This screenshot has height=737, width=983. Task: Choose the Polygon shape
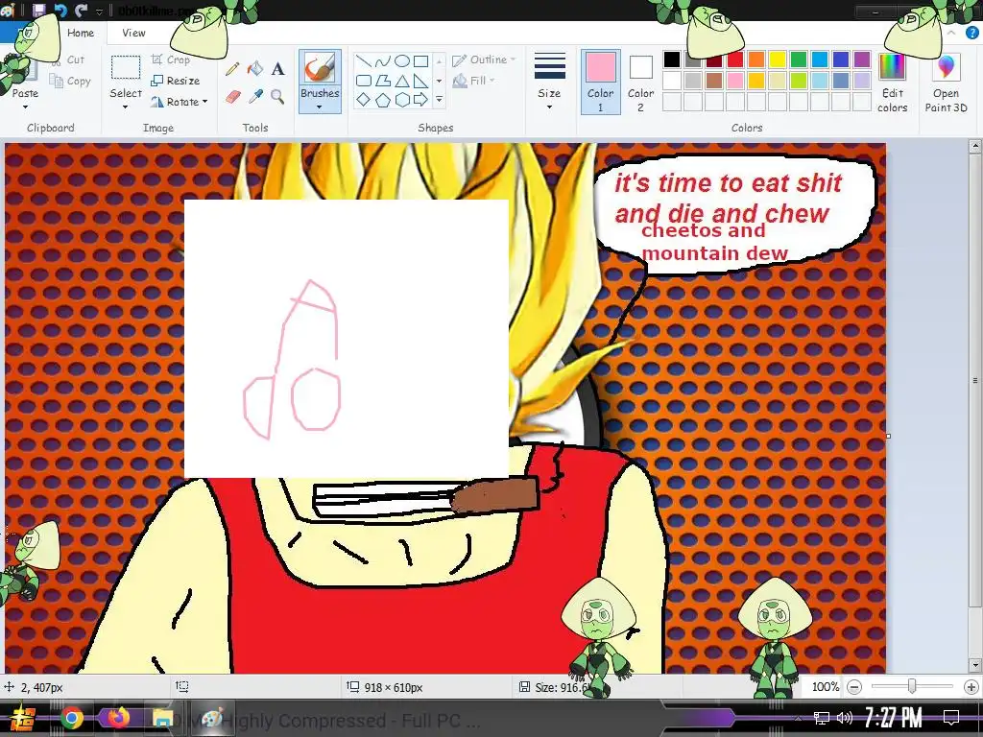(x=382, y=81)
